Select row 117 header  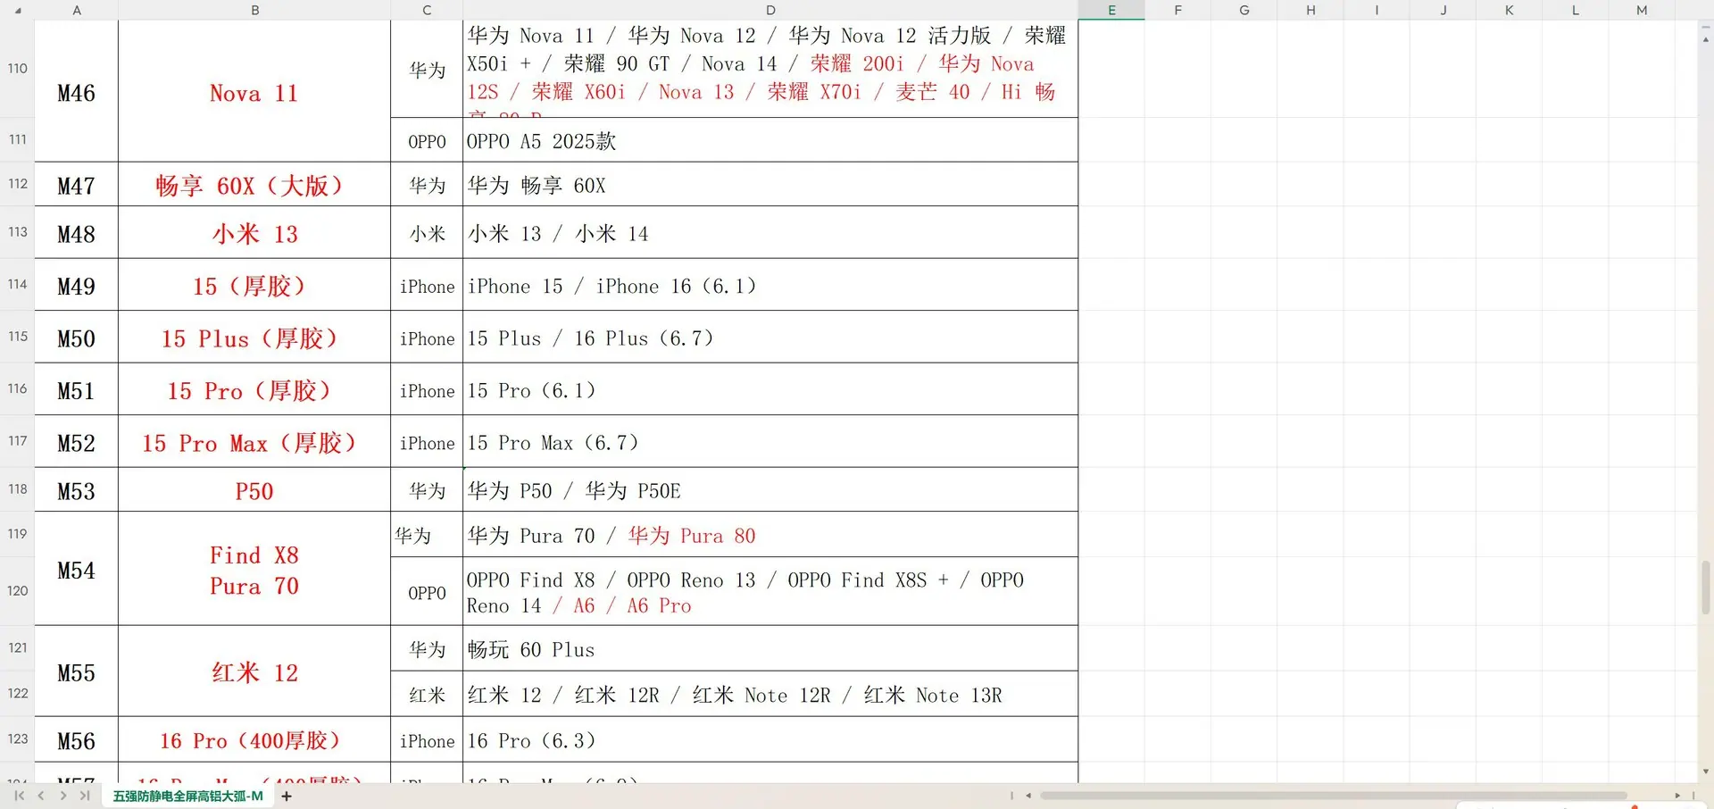click(x=17, y=441)
